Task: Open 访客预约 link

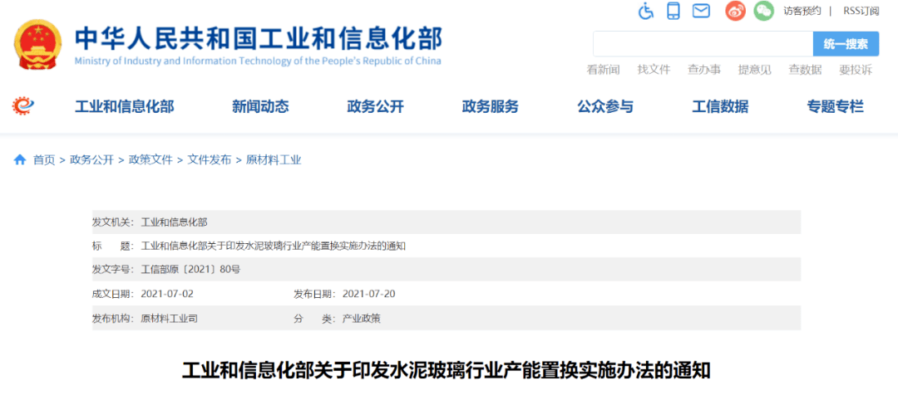Action: (x=802, y=11)
